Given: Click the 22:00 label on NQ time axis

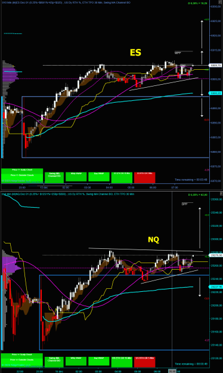Looking at the screenshot, I should coord(20,371).
